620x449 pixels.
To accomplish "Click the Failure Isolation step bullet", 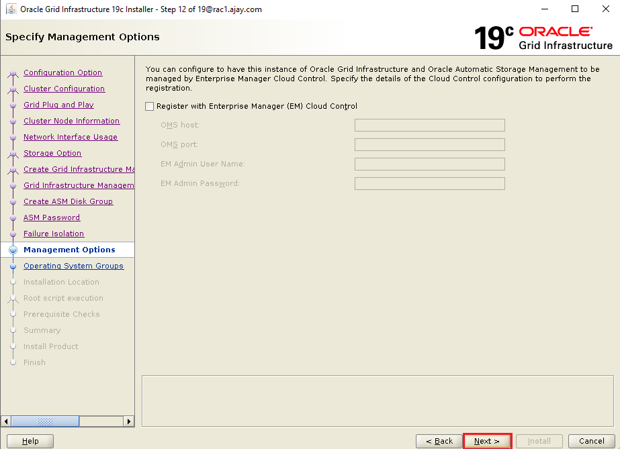I will point(13,234).
